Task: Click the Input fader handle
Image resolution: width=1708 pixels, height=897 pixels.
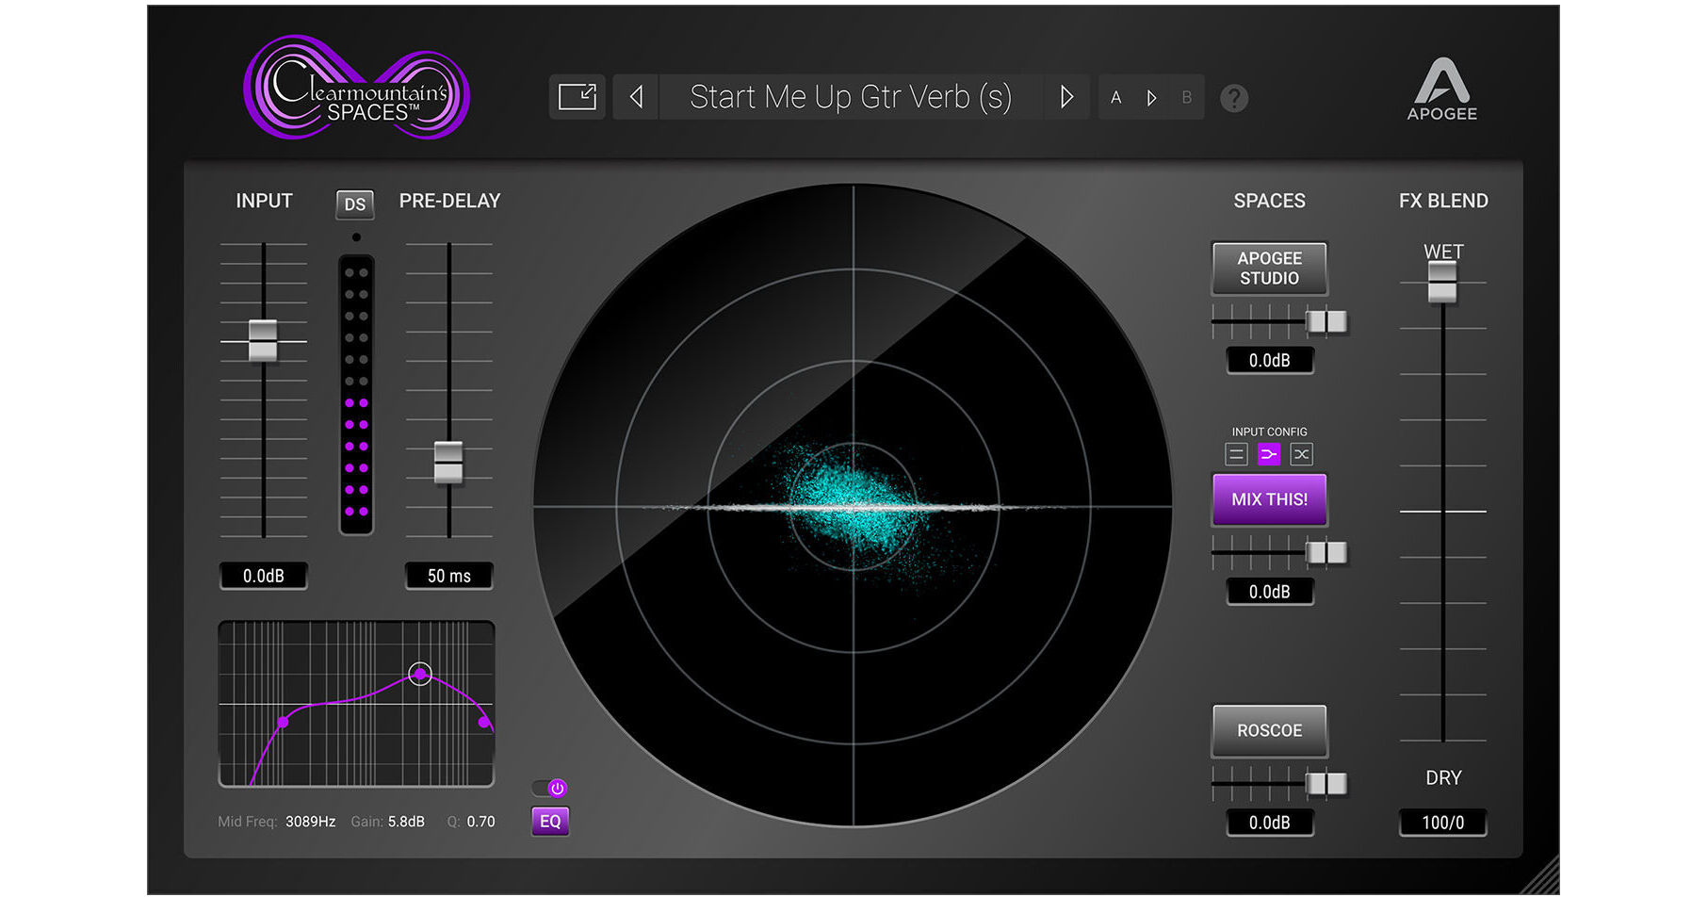Action: click(x=263, y=340)
